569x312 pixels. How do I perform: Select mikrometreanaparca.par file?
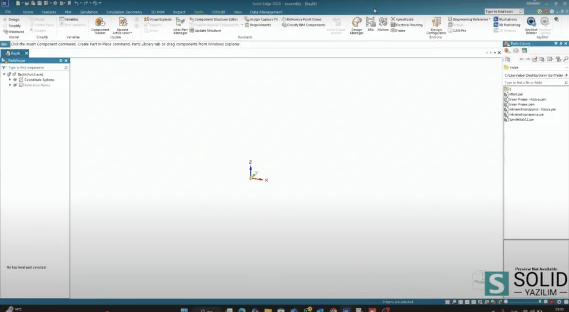point(524,114)
